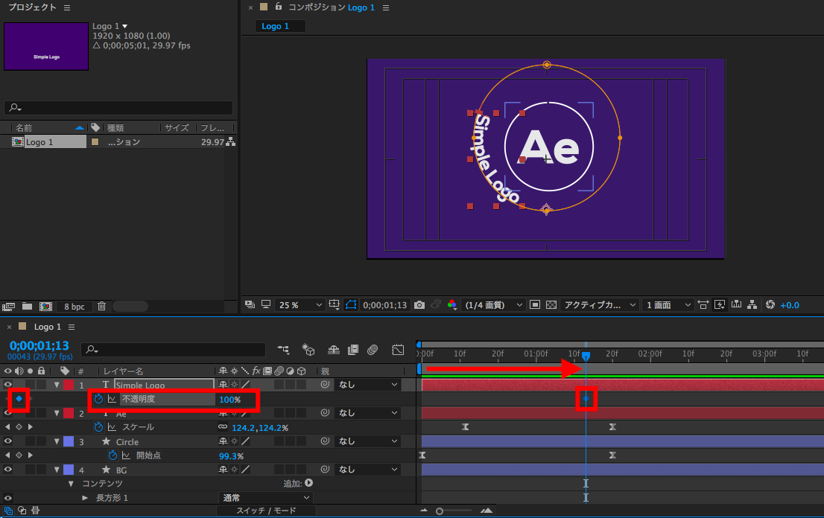Open the Graph Editor icon in timeline
The width and height of the screenshot is (824, 518).
point(398,349)
